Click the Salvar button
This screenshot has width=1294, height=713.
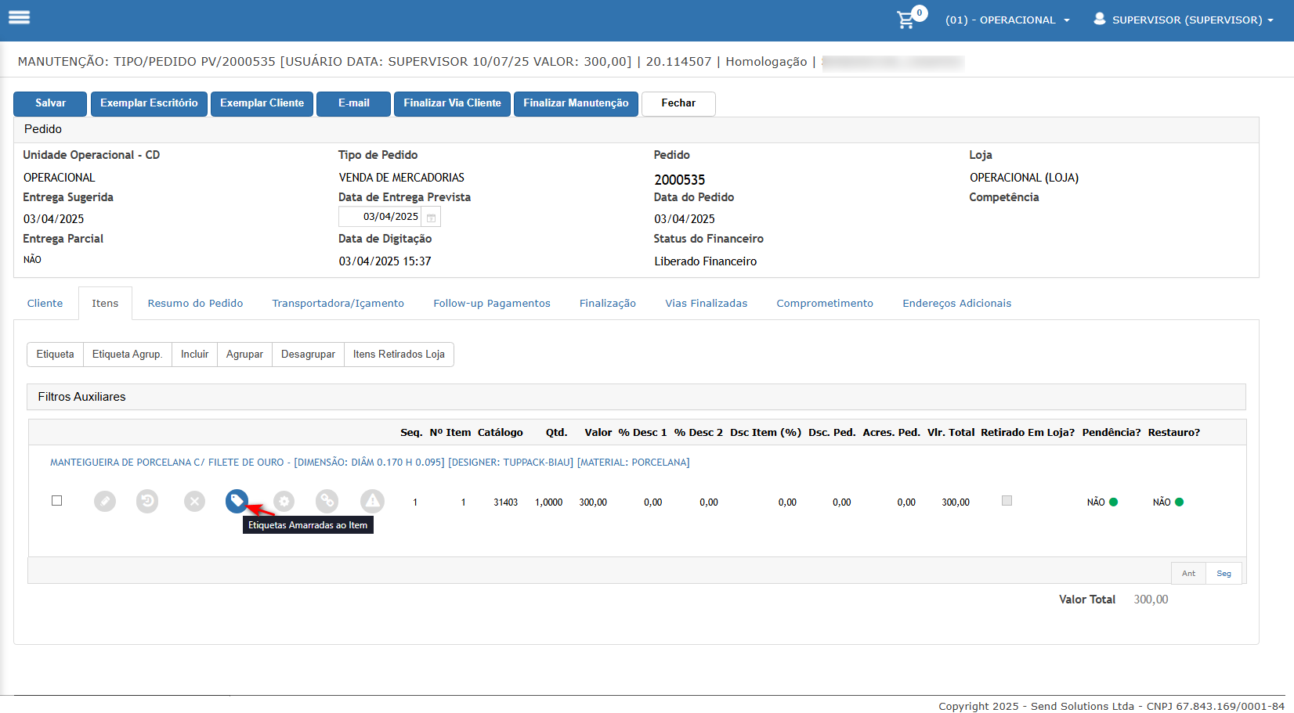coord(50,103)
